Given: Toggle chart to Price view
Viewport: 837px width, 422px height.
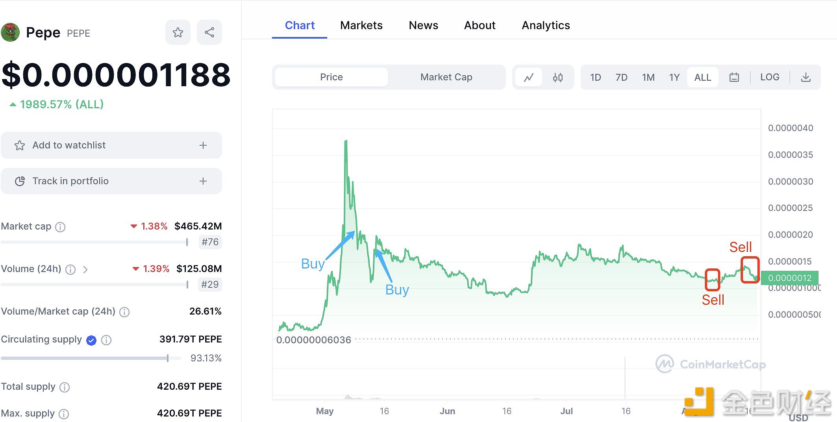Looking at the screenshot, I should (x=331, y=77).
